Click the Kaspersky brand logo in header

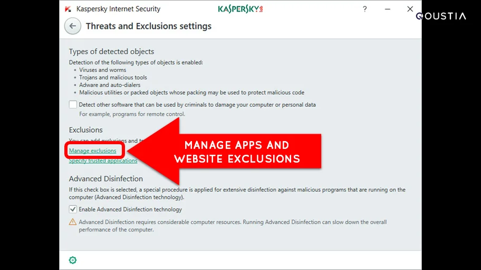tap(240, 9)
